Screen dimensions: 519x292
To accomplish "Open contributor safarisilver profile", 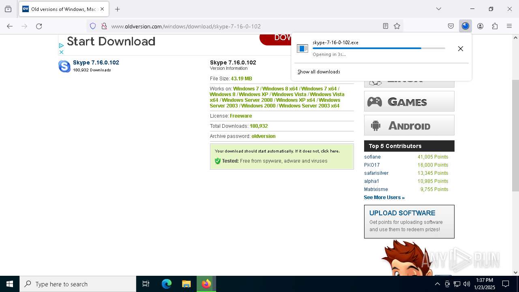I will [x=376, y=173].
